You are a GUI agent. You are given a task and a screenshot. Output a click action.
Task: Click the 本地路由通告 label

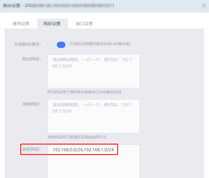[28, 44]
